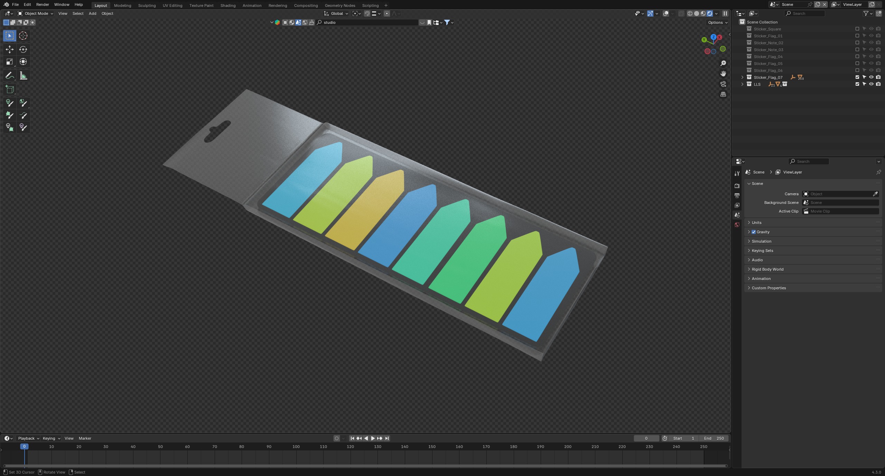Screen dimensions: 885x476
Task: Expand the Sticker_Flag_07 collection
Action: coord(742,77)
